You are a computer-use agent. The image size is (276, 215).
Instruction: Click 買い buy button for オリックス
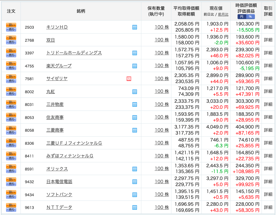click(x=11, y=167)
